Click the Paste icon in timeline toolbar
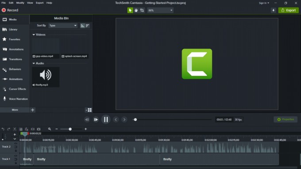The image size is (301, 169). 27,129
